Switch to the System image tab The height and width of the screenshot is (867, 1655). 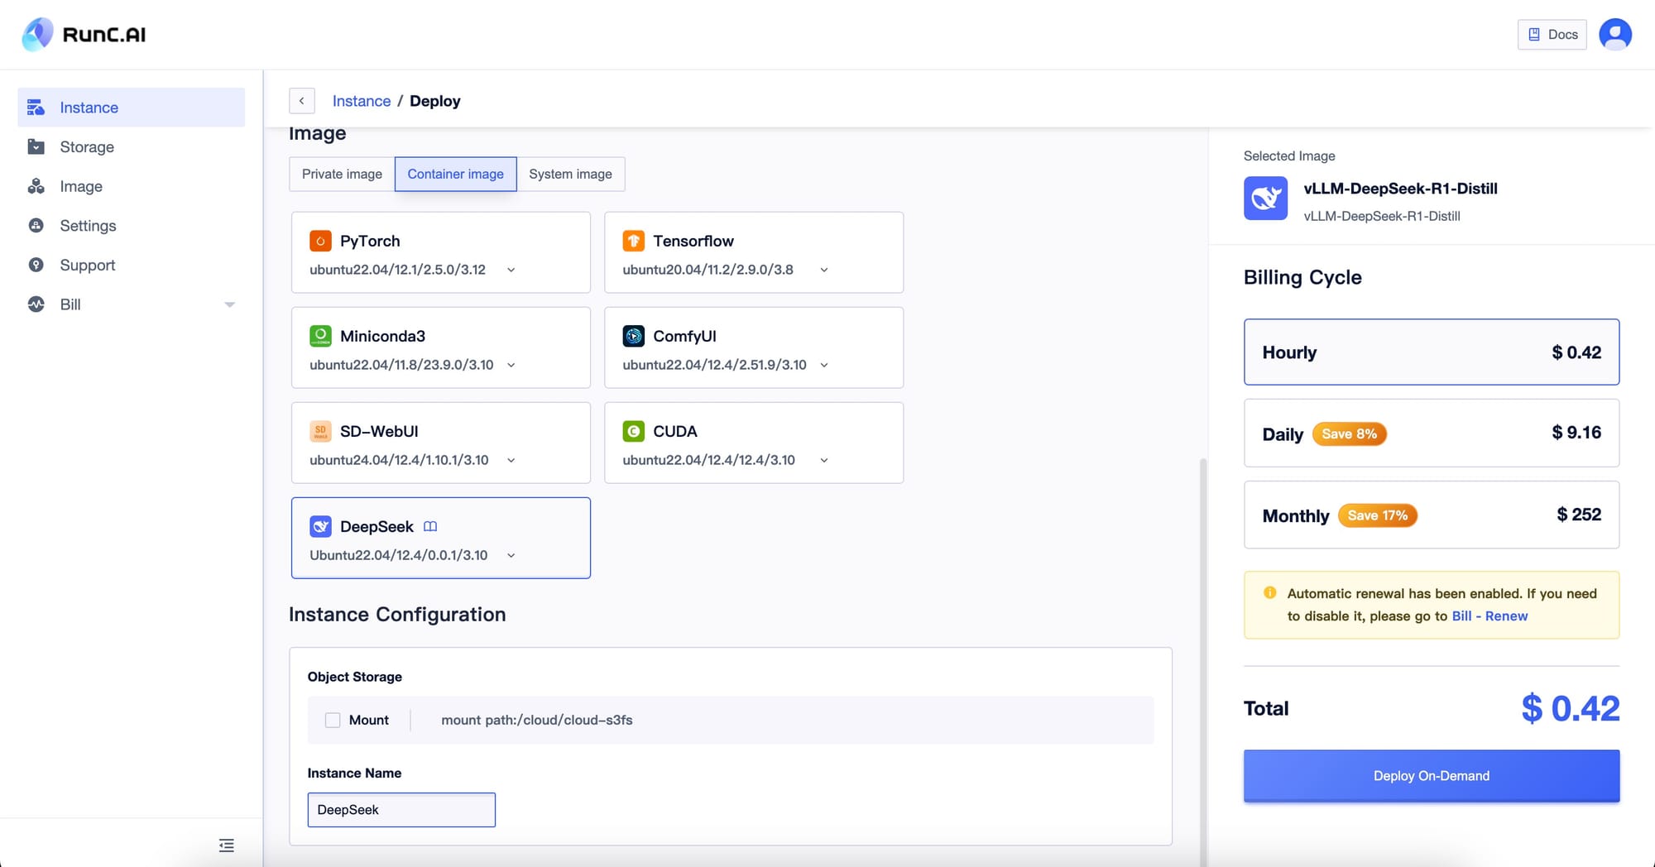coord(570,174)
